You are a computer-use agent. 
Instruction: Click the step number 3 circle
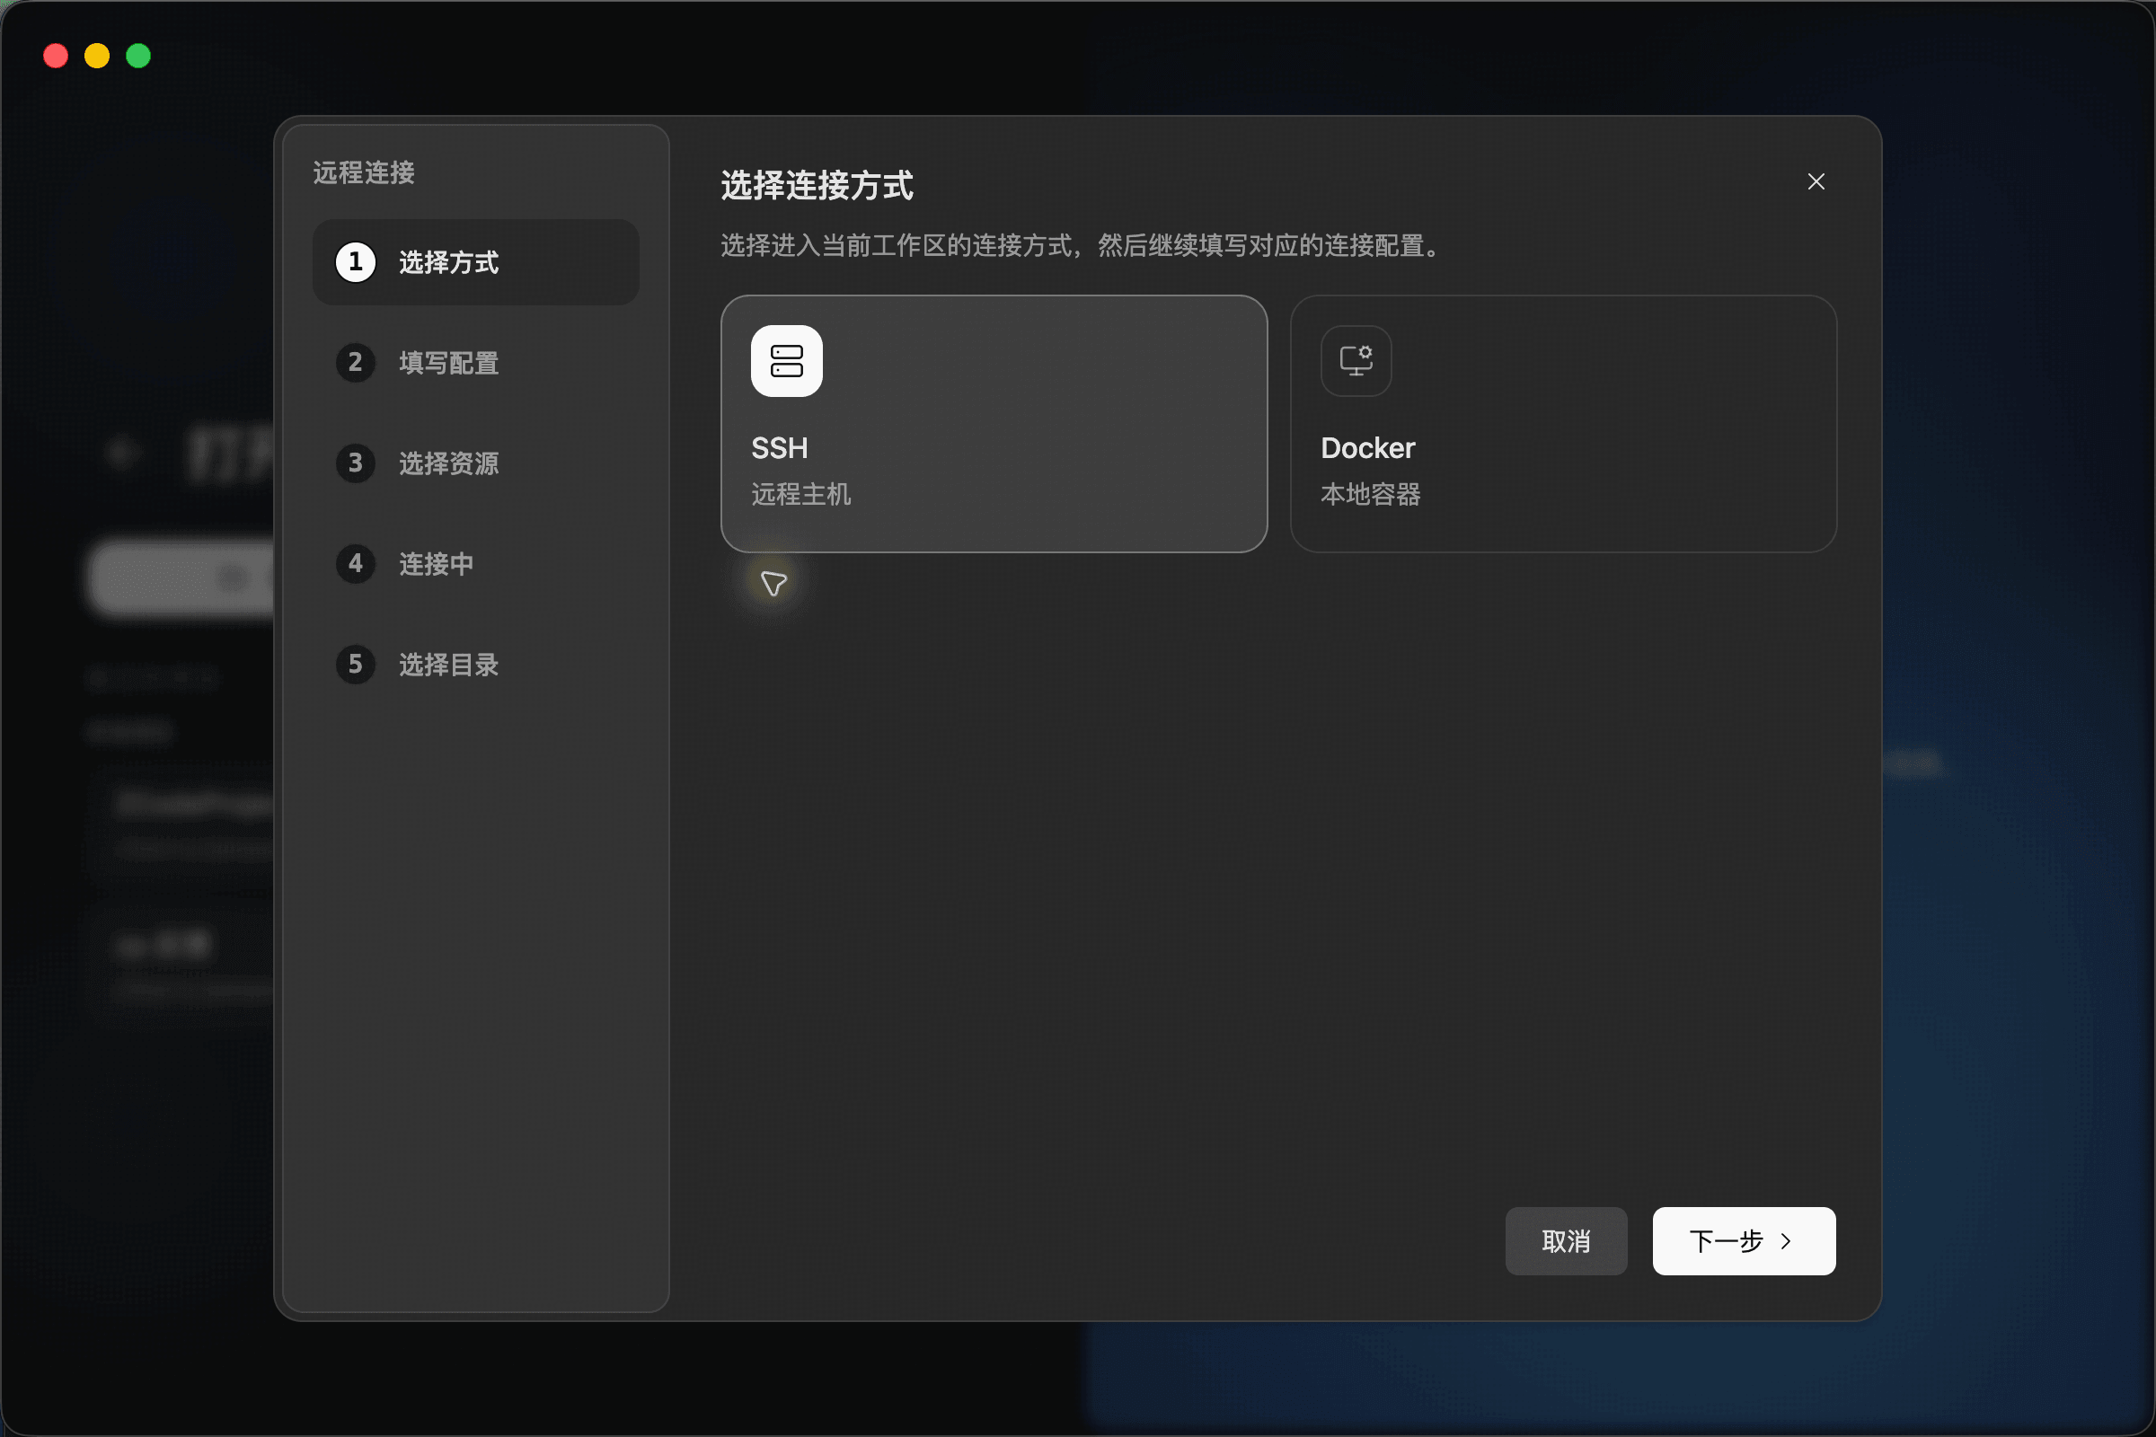356,463
